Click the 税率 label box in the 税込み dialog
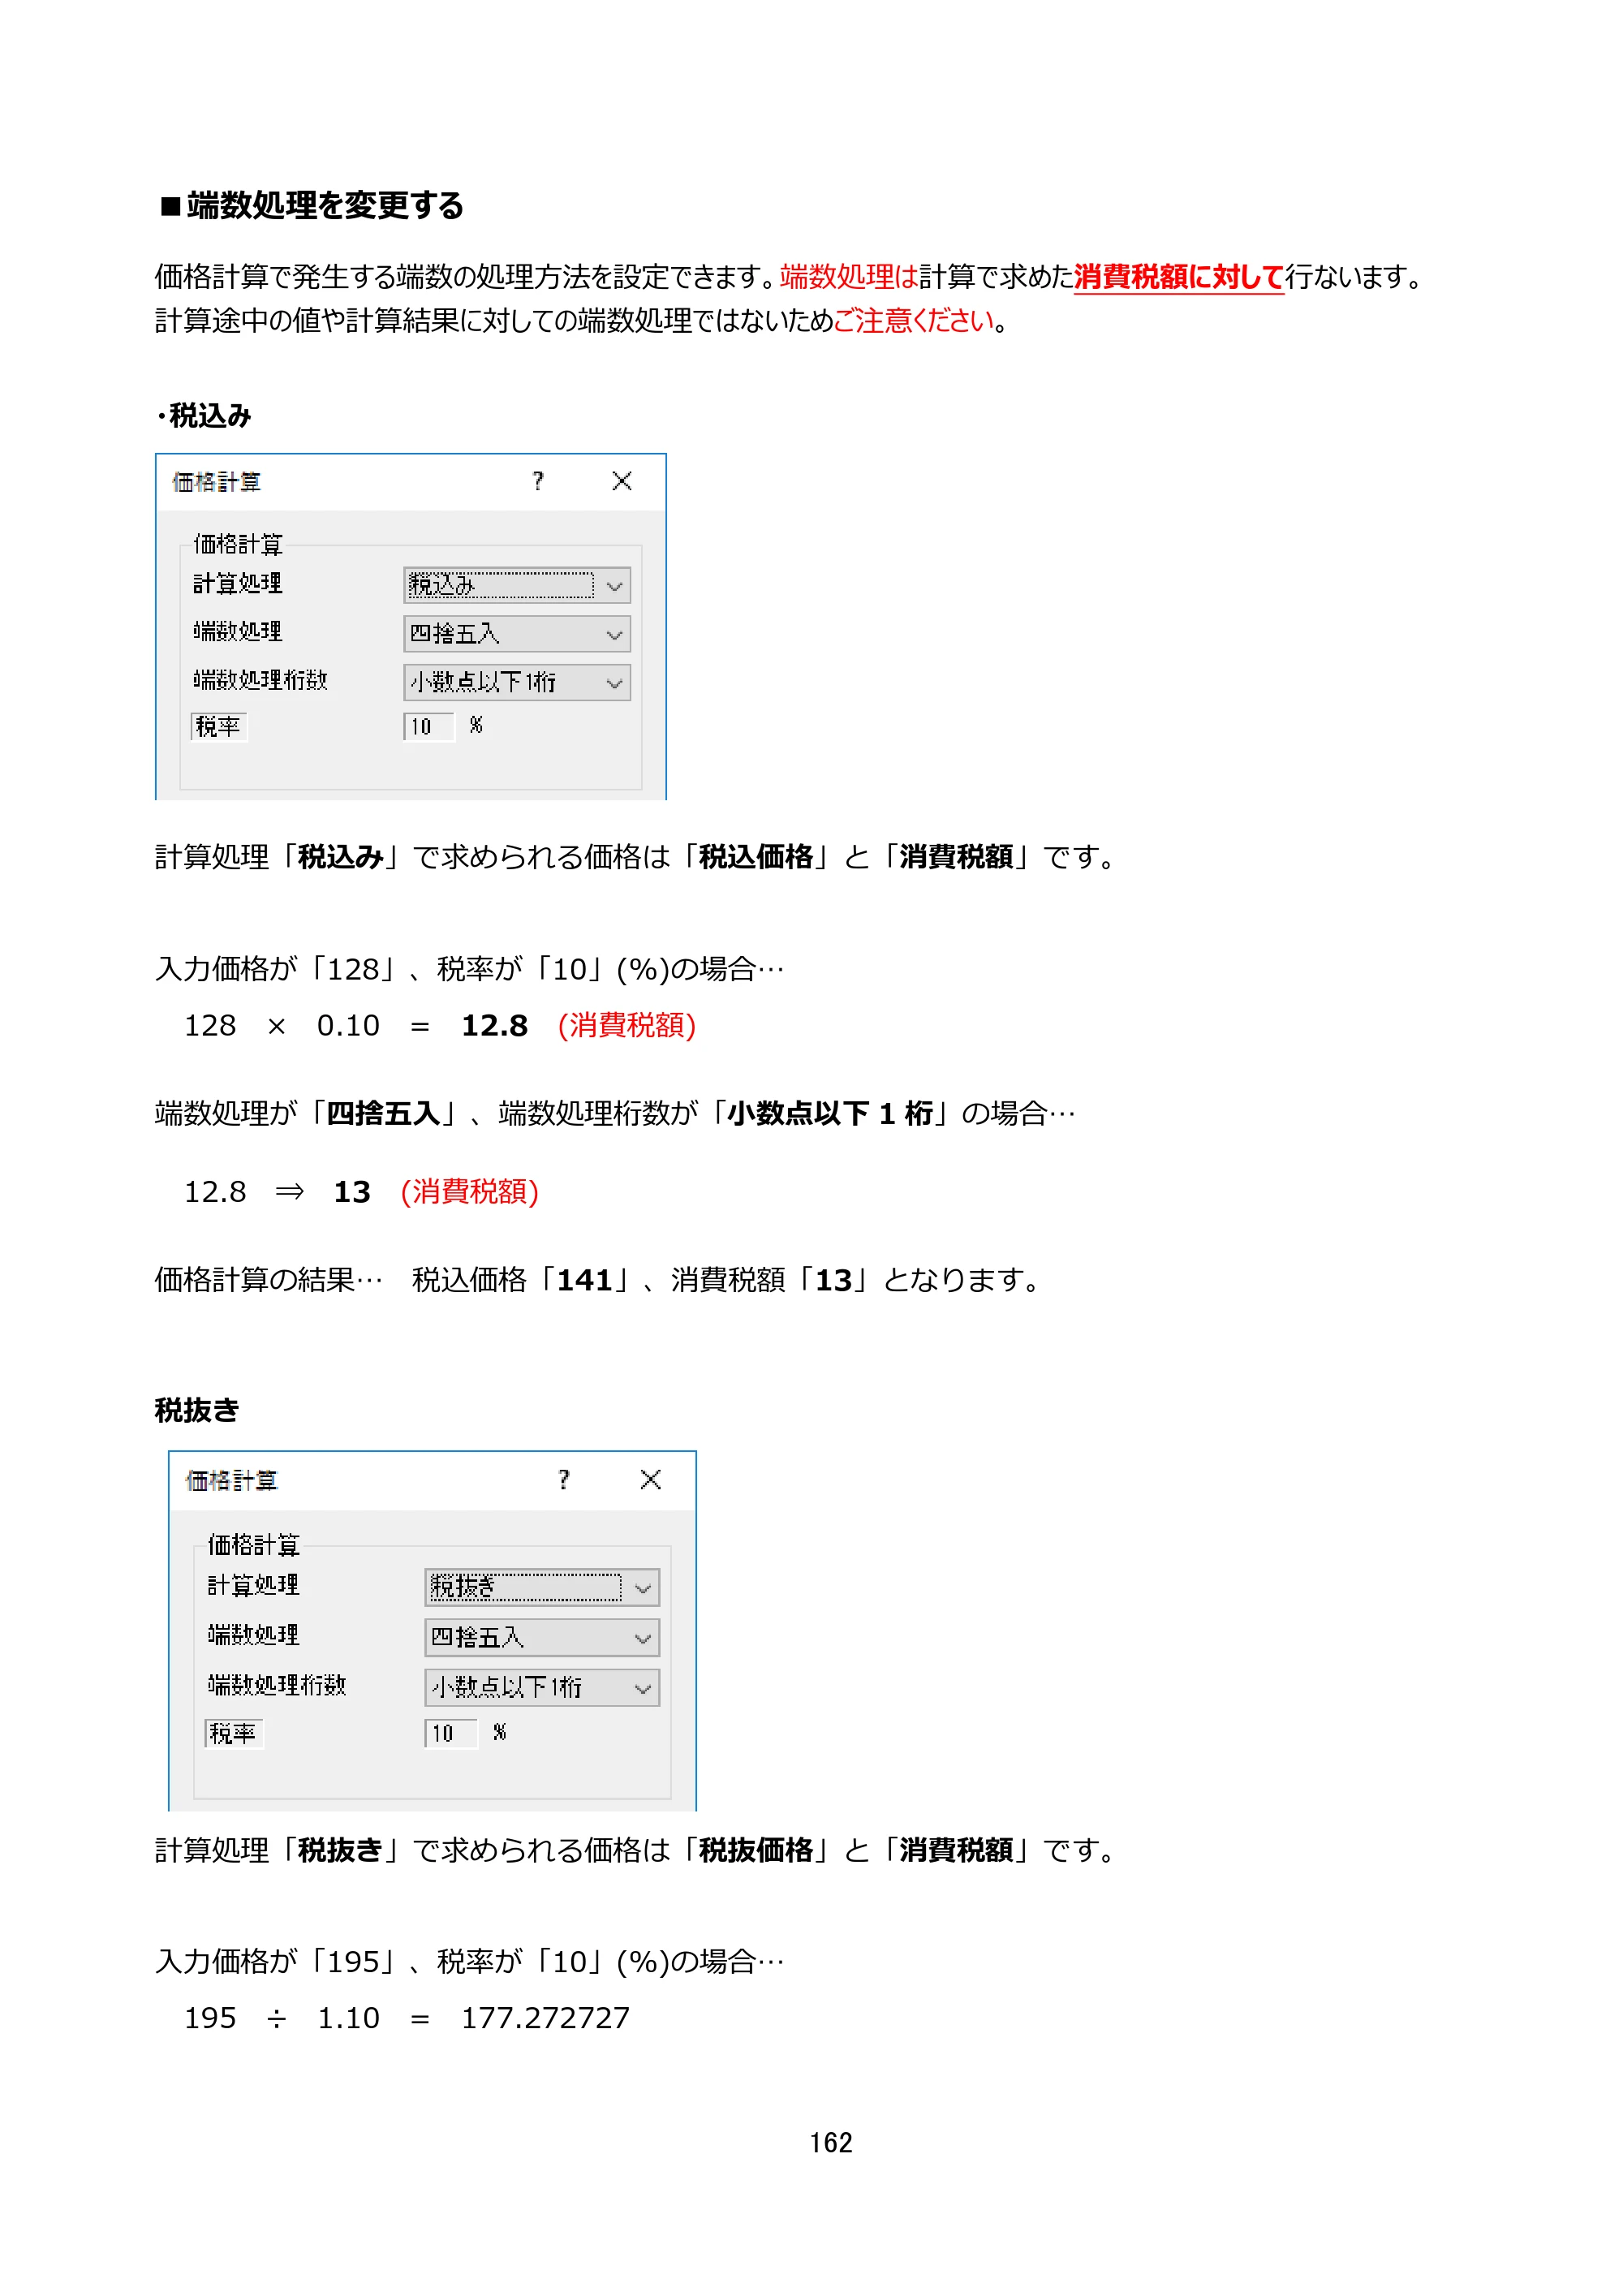 218,726
